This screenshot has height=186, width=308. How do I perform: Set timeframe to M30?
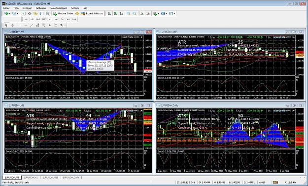click(x=44, y=19)
